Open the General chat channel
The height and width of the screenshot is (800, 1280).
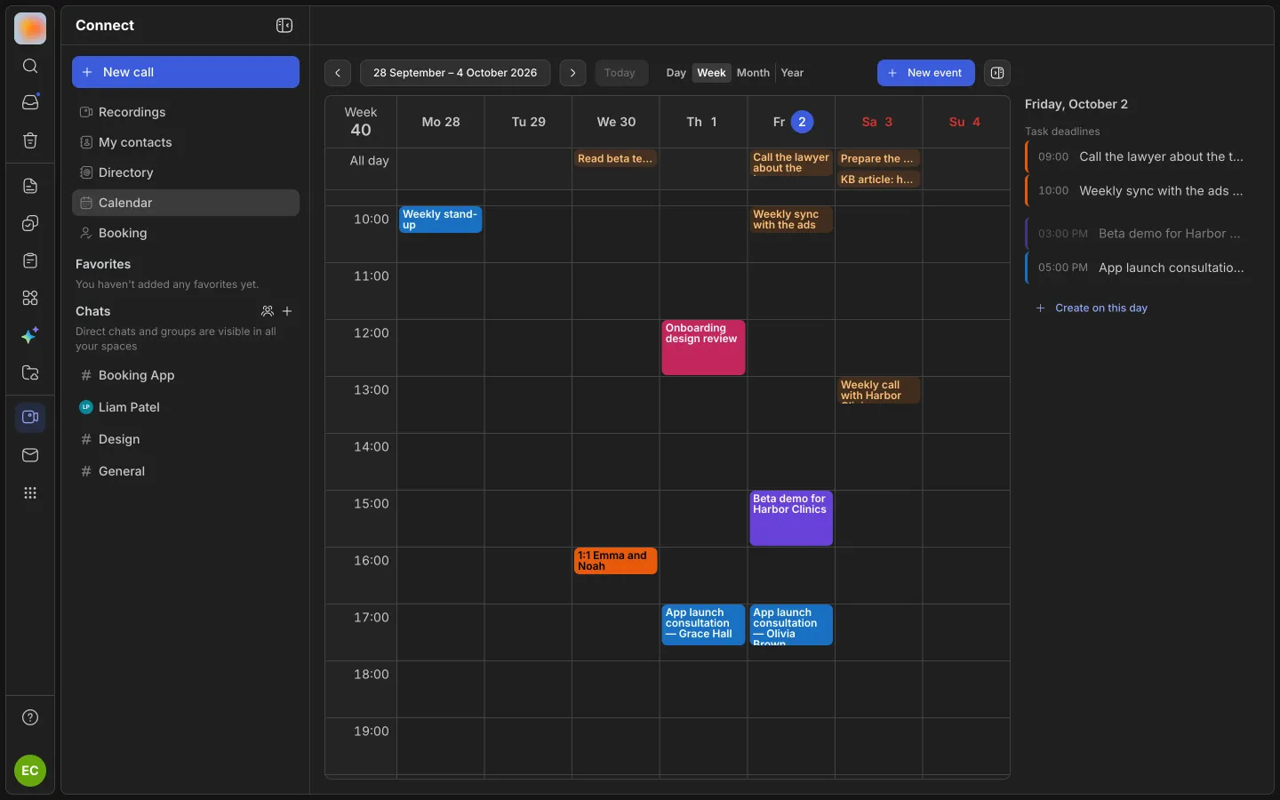pos(186,471)
